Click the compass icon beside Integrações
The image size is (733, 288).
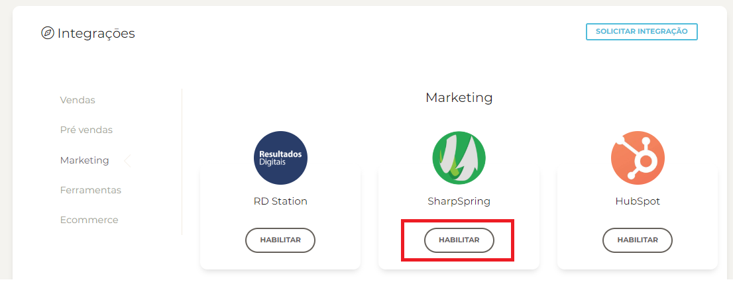pos(47,33)
